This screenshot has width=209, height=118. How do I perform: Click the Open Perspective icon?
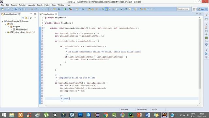point(194,9)
